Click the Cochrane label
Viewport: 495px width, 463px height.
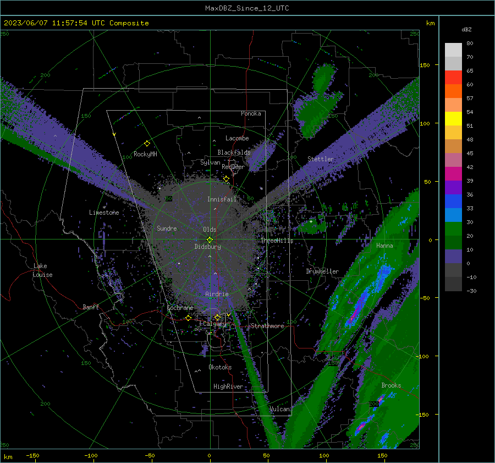coord(180,308)
